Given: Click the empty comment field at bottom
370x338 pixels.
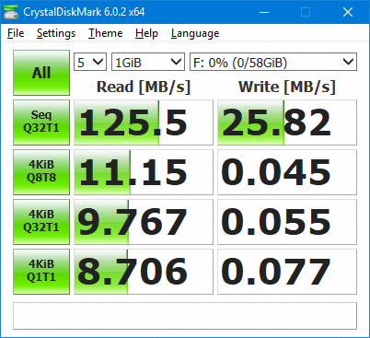Looking at the screenshot, I should pos(185,316).
